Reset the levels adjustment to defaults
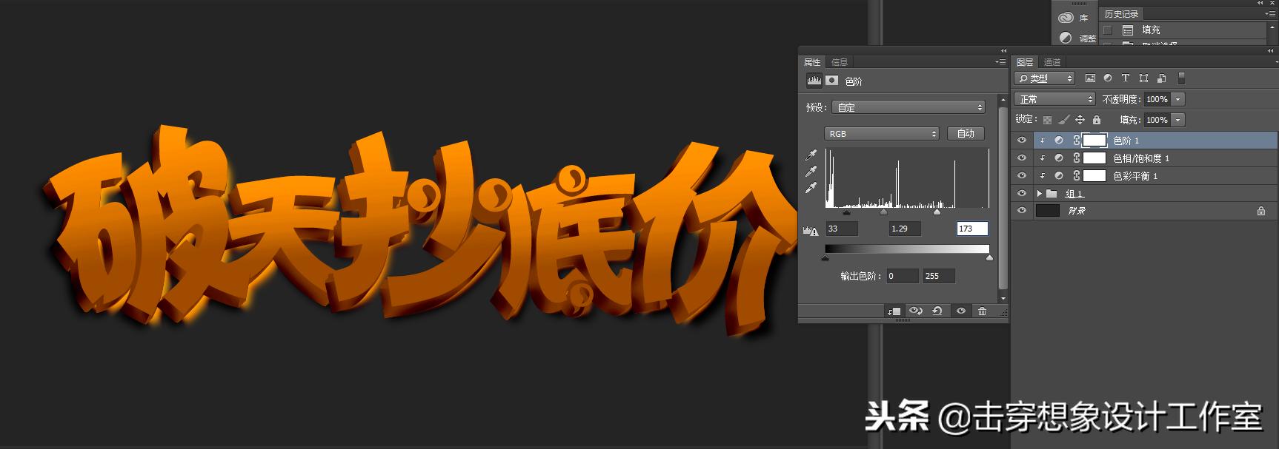 coord(937,311)
